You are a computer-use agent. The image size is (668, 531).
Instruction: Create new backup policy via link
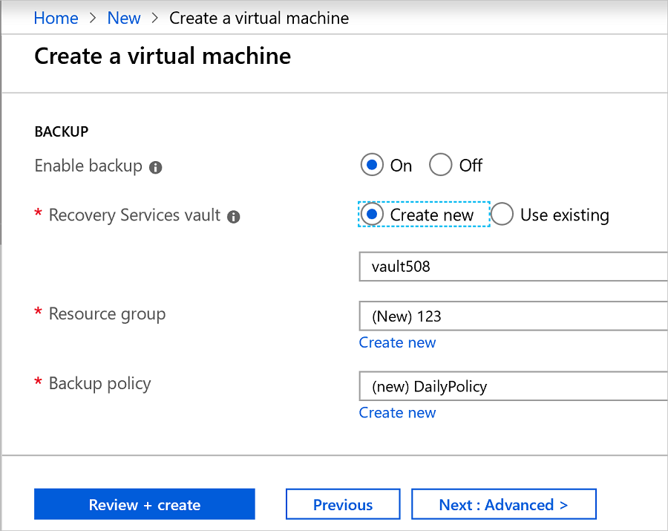click(x=397, y=412)
